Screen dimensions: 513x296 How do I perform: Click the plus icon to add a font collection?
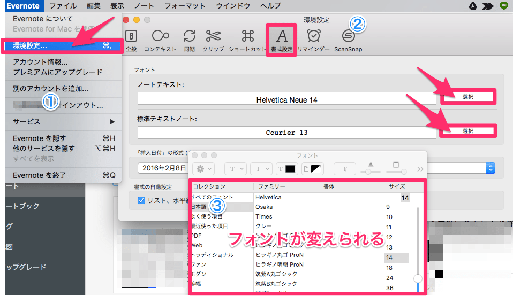[237, 186]
